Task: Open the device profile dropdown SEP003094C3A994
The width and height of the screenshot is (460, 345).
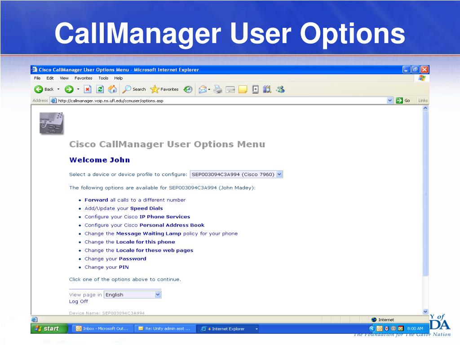Action: click(x=236, y=174)
